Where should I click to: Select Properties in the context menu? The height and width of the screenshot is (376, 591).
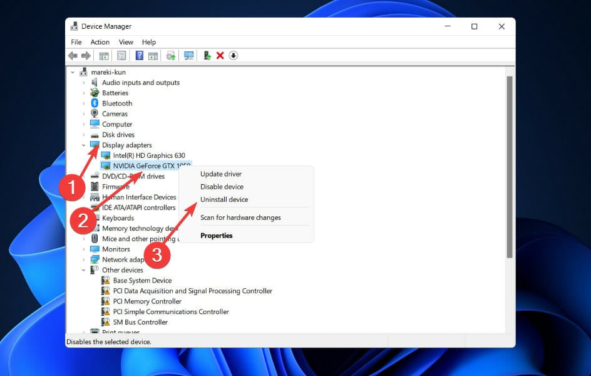point(217,235)
